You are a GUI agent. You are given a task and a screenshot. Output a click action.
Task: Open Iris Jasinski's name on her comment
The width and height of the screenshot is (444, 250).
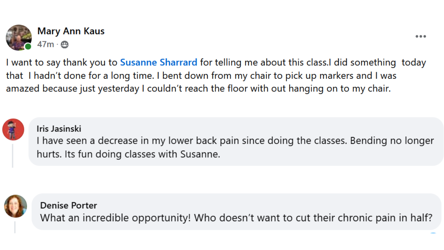(59, 129)
